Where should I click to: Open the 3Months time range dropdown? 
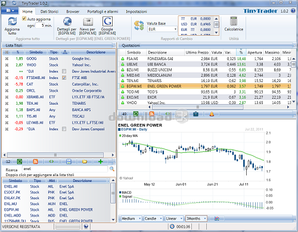196,218
